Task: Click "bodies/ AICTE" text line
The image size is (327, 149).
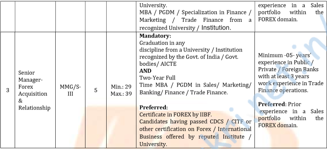Action: point(158,64)
